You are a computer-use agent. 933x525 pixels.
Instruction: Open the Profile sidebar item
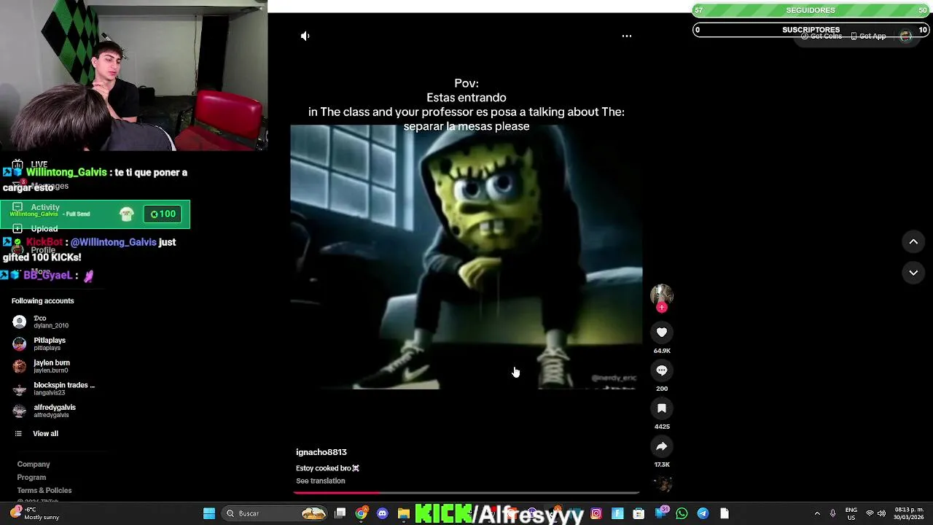[x=34, y=250]
